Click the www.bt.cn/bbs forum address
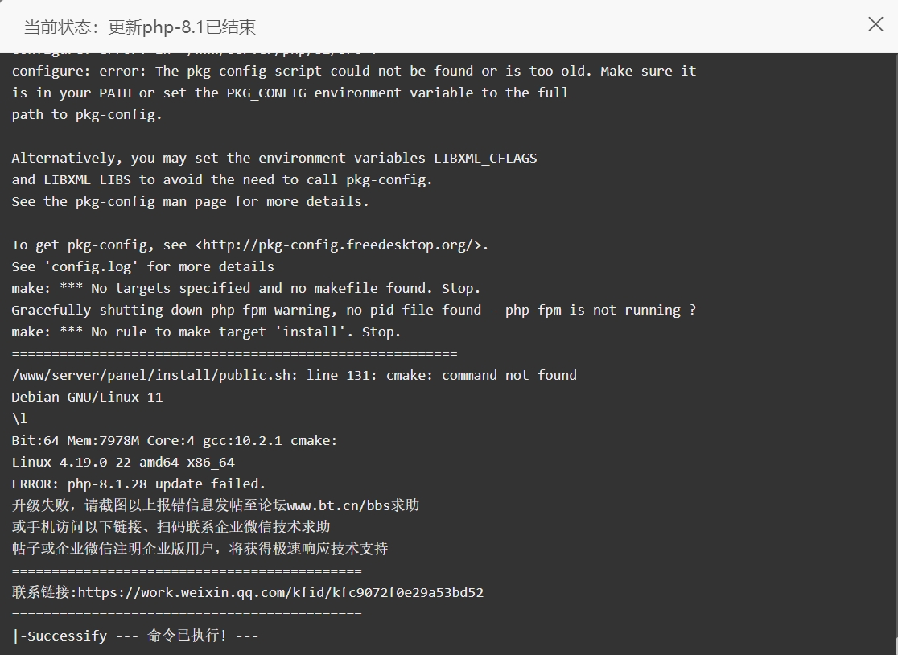Screen dimensions: 898x655 (331, 505)
